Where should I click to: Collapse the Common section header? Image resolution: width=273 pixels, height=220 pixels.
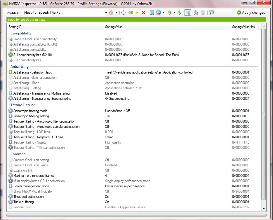[x=18, y=154]
